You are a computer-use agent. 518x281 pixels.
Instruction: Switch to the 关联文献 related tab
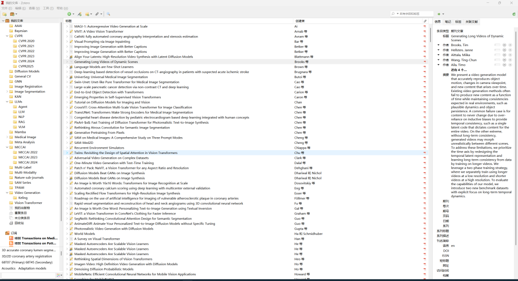click(471, 22)
